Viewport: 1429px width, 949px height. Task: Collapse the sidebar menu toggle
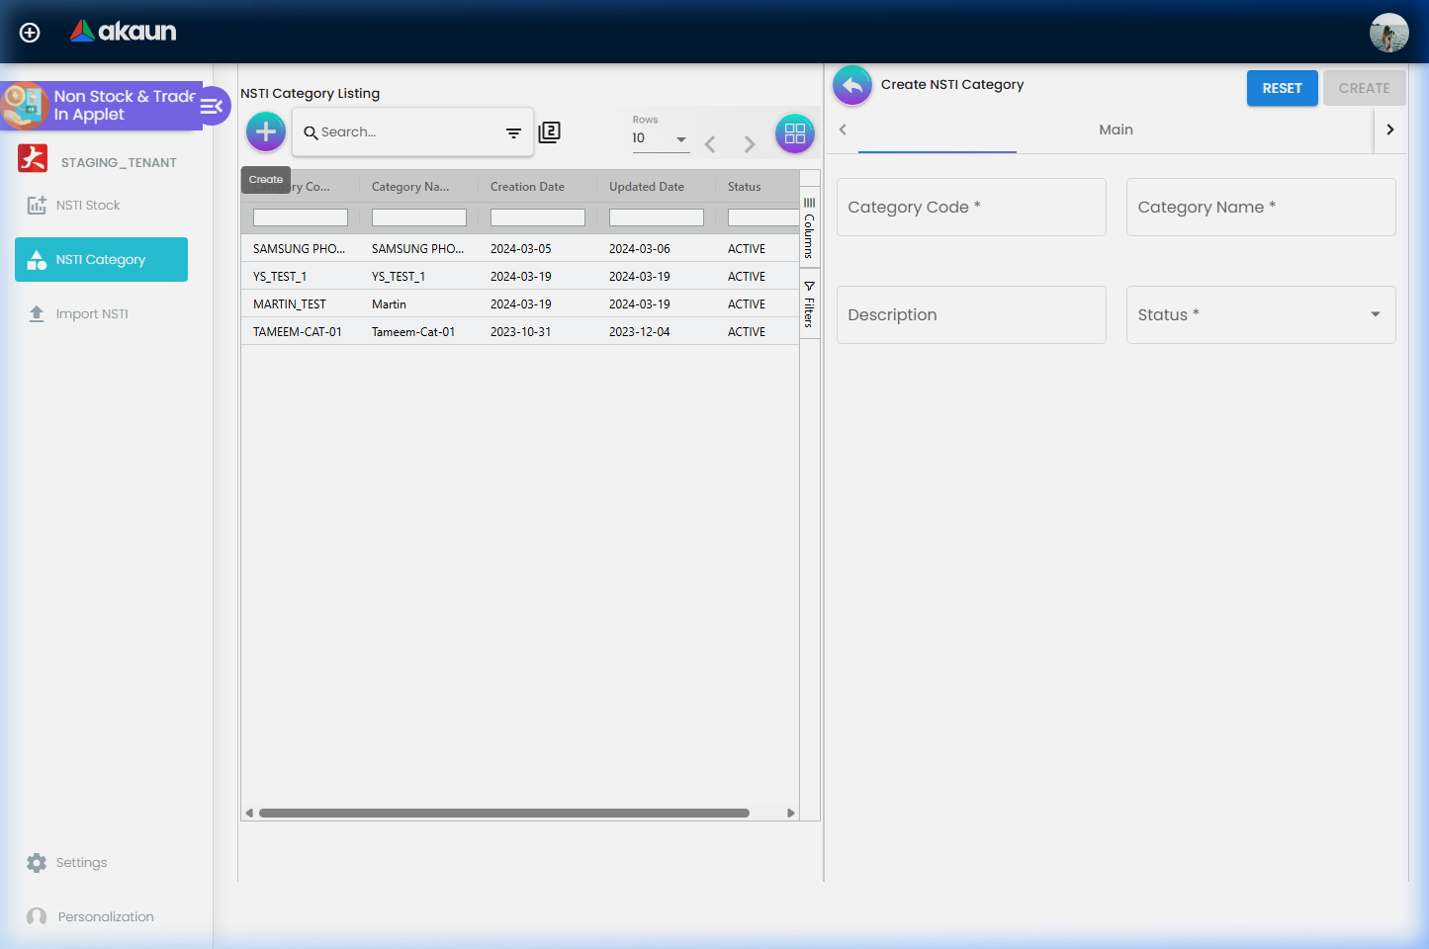pyautogui.click(x=213, y=106)
